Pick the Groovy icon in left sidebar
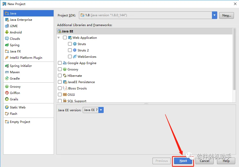Screen dimensions: 239x167 7,86
